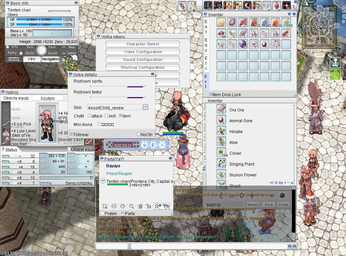
Task: Click the green clover status buff icon
Action: point(335,74)
